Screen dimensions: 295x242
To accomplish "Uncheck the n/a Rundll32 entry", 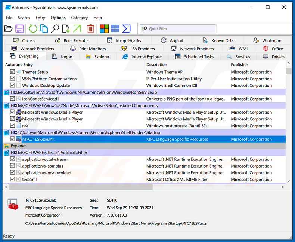I will coord(12,125).
